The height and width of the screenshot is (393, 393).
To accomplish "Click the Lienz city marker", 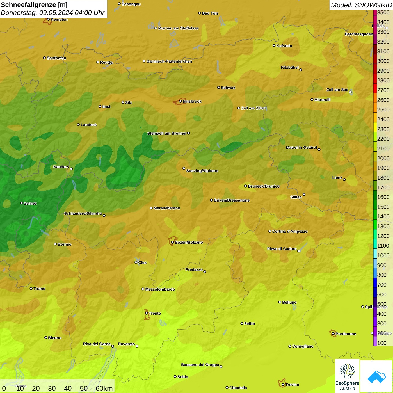I will [x=344, y=179].
